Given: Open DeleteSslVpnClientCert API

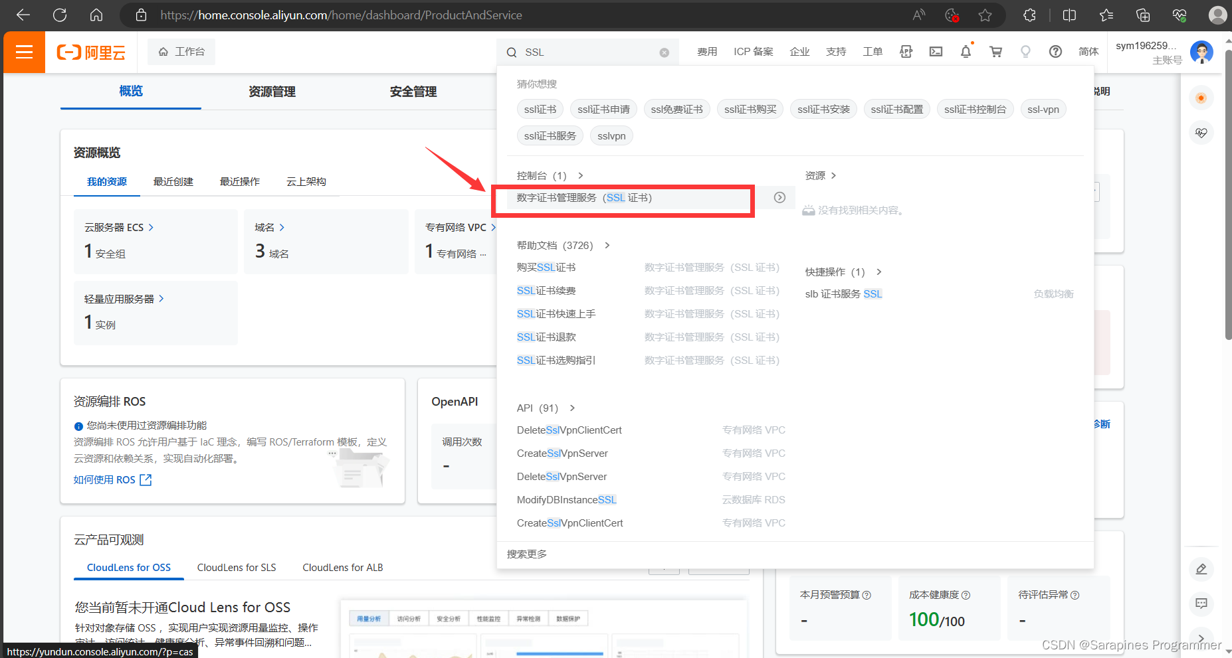Looking at the screenshot, I should (x=569, y=430).
